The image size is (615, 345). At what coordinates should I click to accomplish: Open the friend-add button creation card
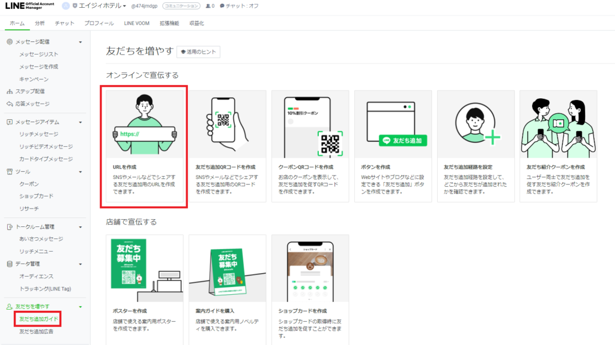pos(393,147)
